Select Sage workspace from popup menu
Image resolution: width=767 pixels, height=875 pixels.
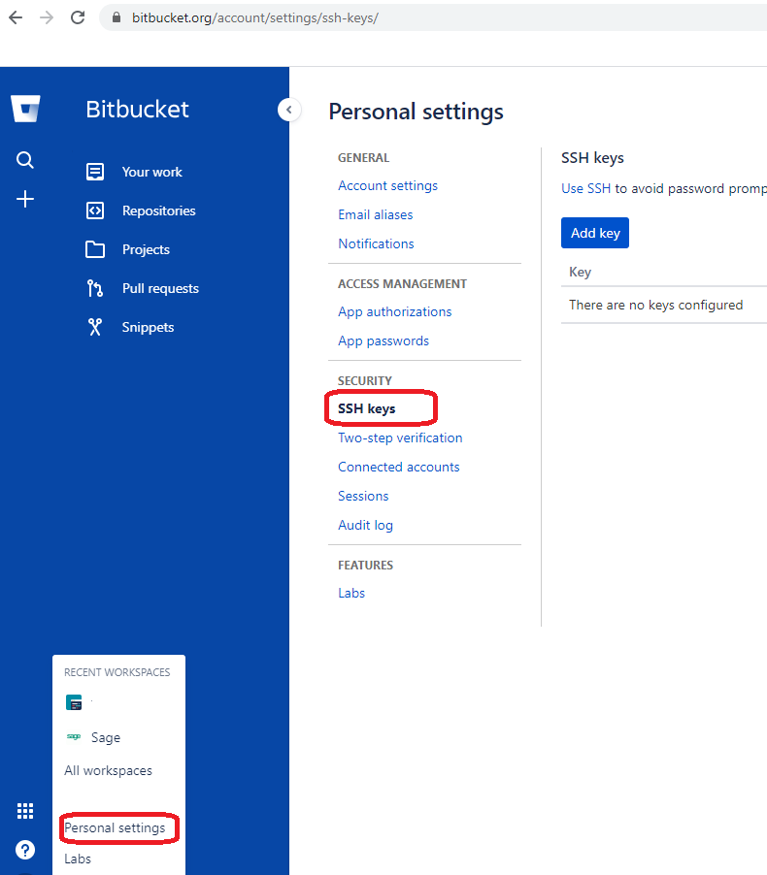106,737
